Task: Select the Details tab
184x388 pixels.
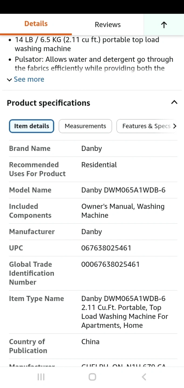Action: pyautogui.click(x=36, y=24)
